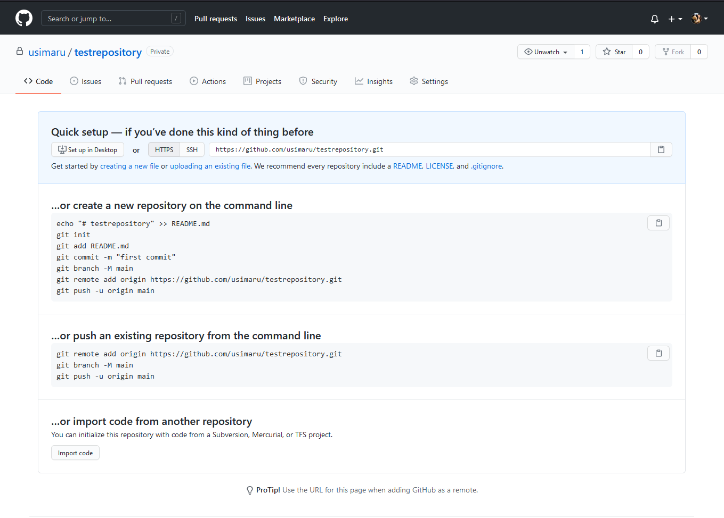724x518 pixels.
Task: Open Pull requests in the top navigation
Action: [x=216, y=19]
